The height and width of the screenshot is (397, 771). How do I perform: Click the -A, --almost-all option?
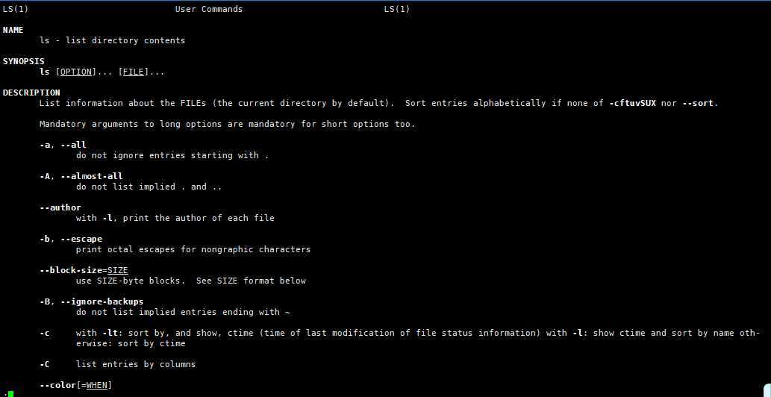[81, 176]
